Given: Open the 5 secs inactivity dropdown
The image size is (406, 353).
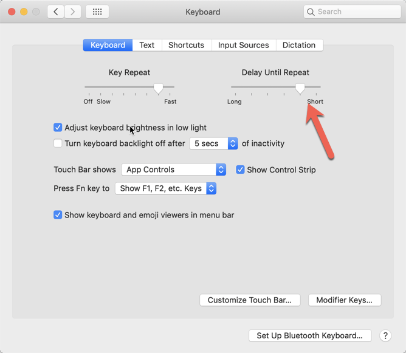Looking at the screenshot, I should pos(213,143).
